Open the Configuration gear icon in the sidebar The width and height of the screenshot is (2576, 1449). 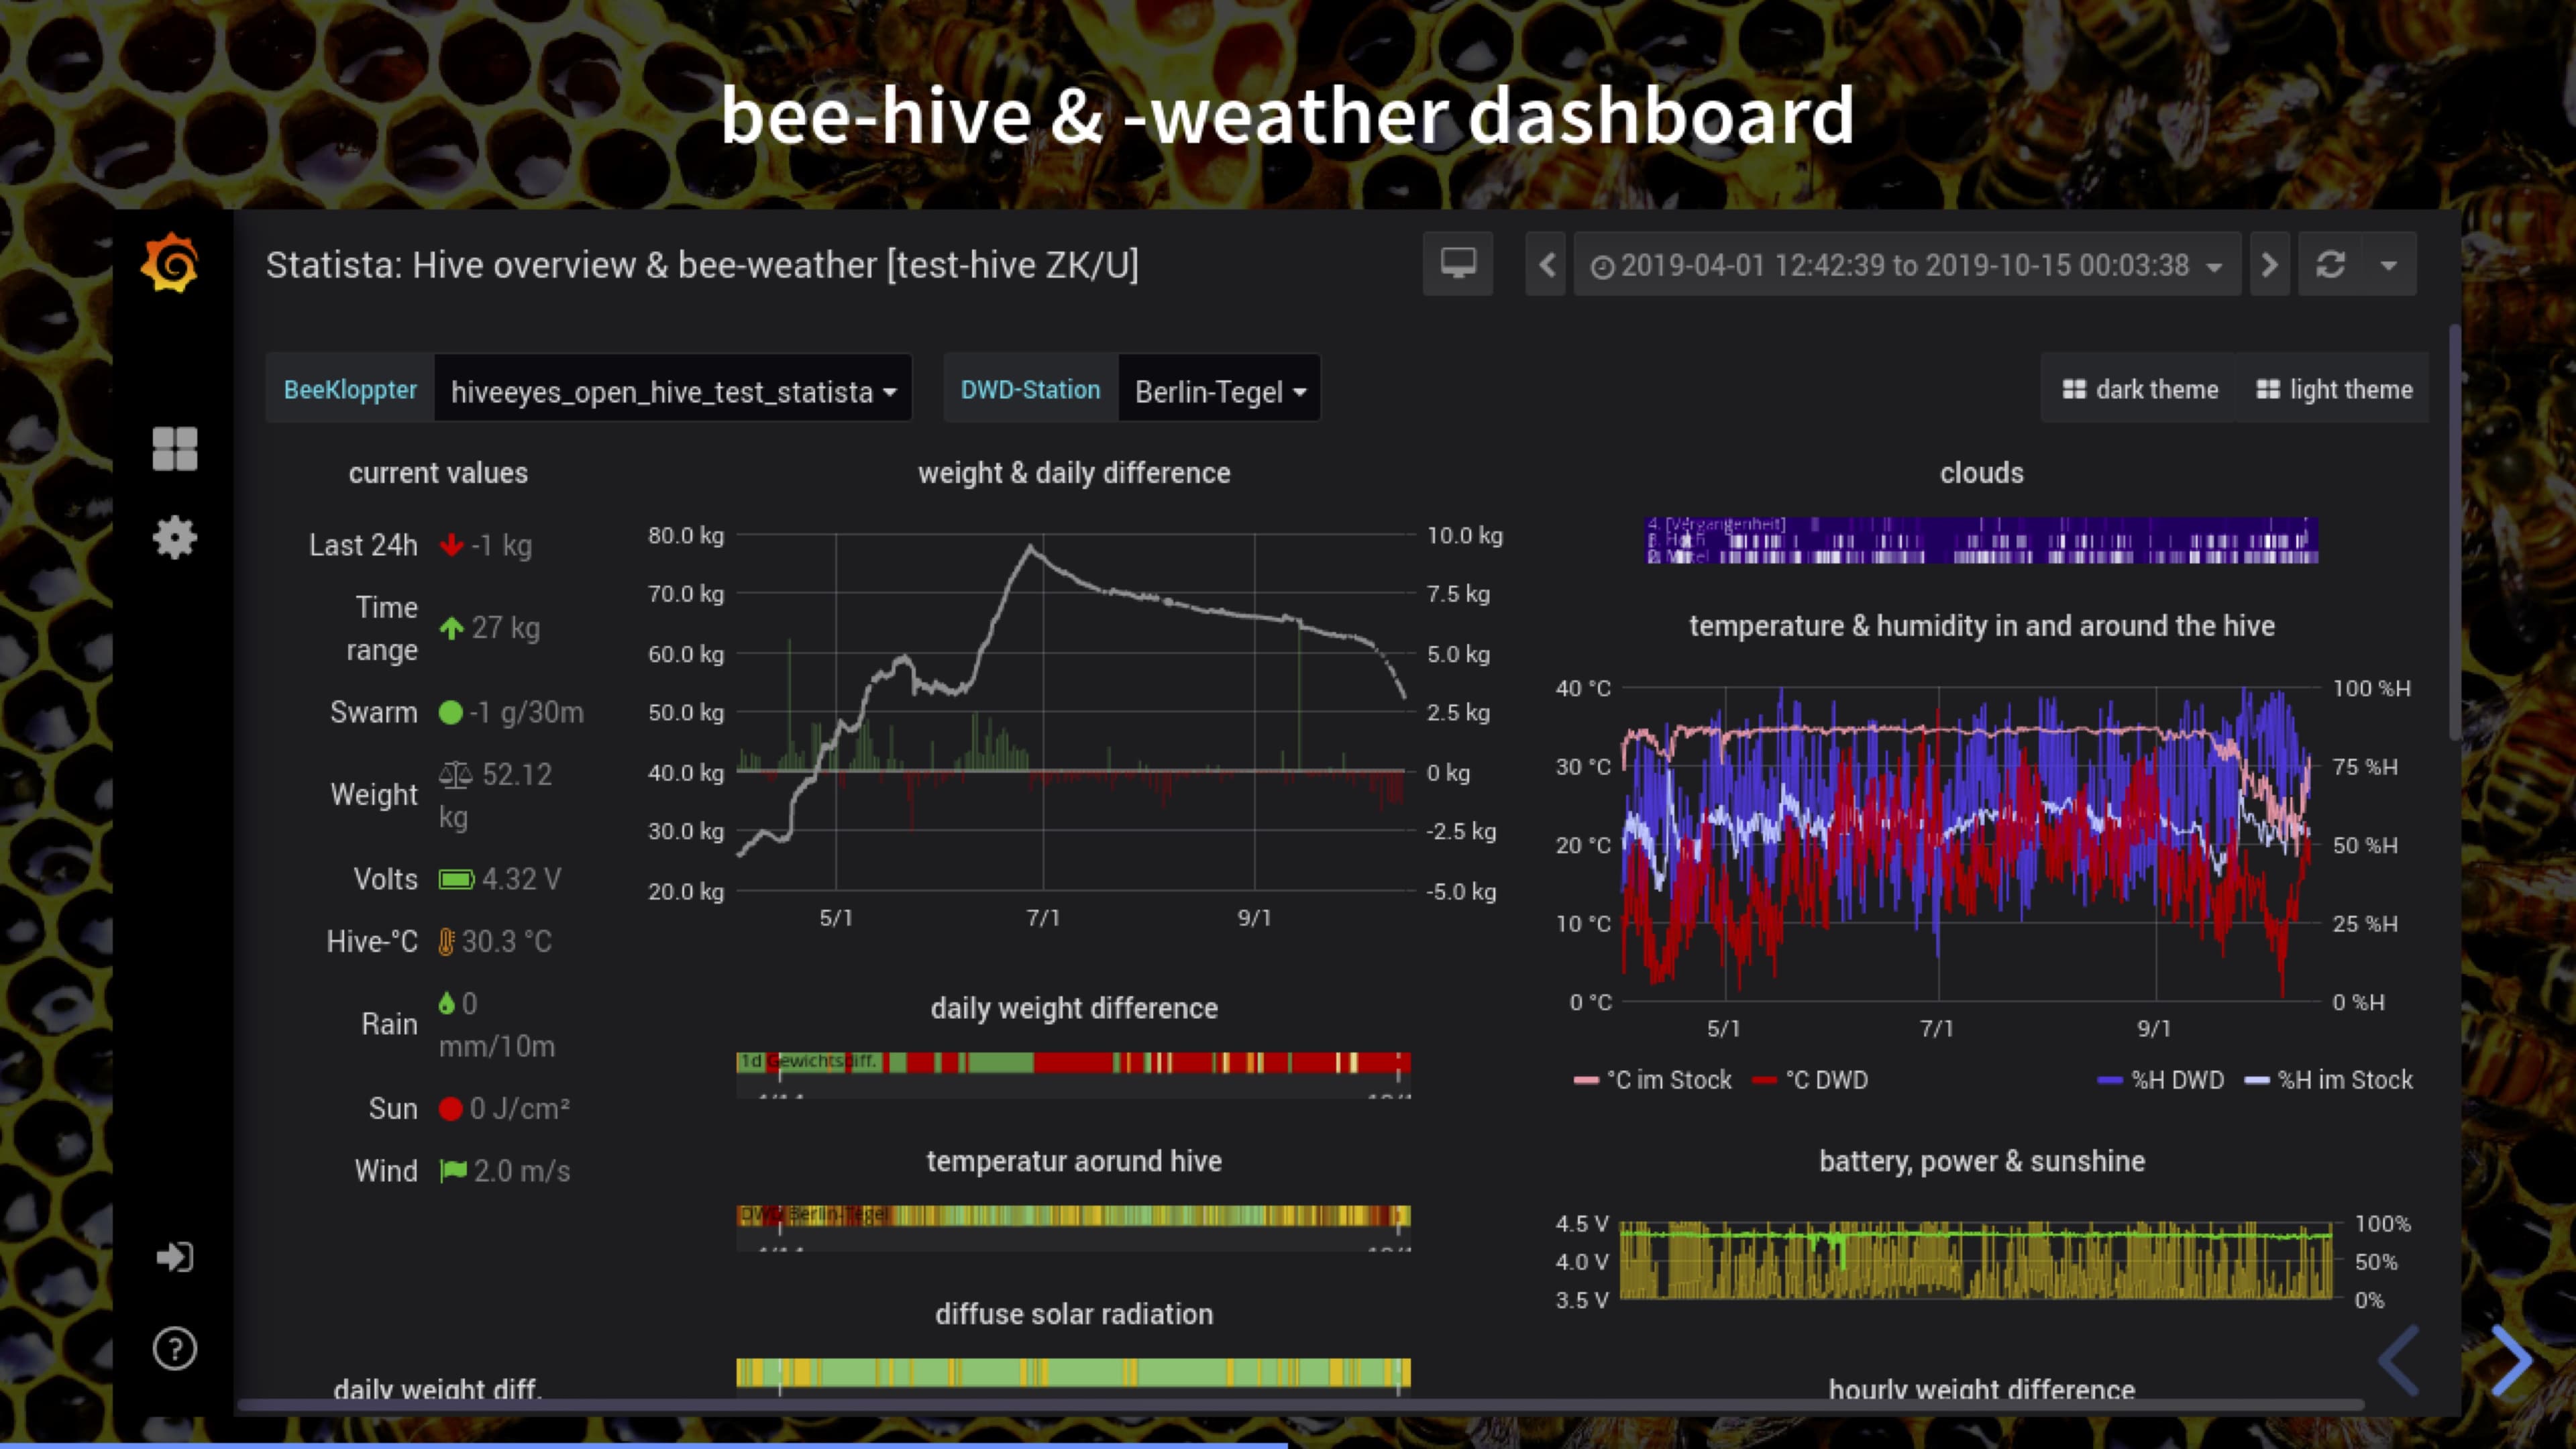coord(175,538)
